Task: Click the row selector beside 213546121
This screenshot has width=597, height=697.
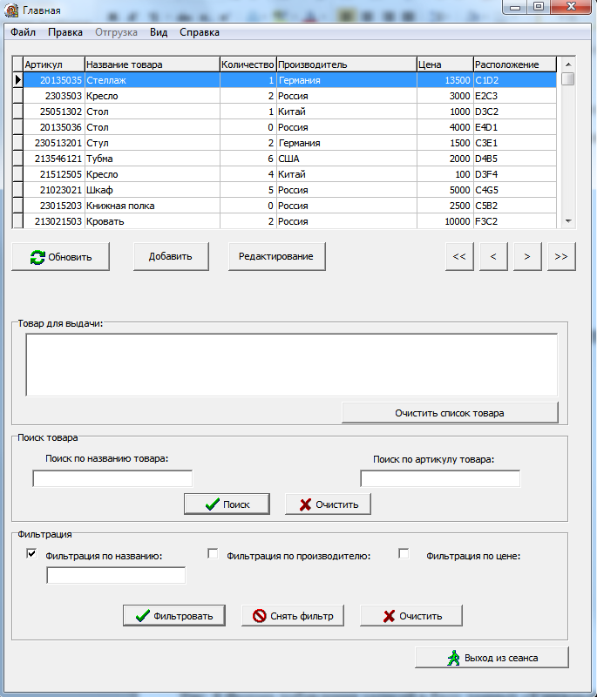Action: (17, 159)
